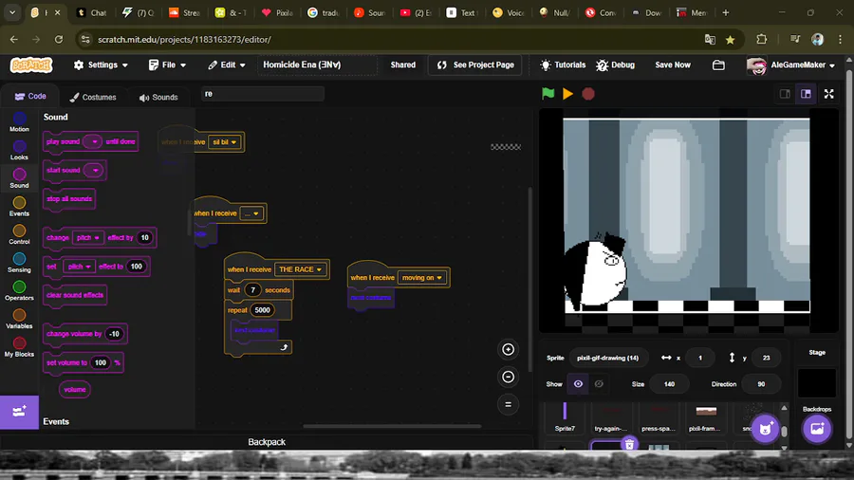Switch to the Costumes tab
Screen dimensions: 854x480
tap(93, 97)
